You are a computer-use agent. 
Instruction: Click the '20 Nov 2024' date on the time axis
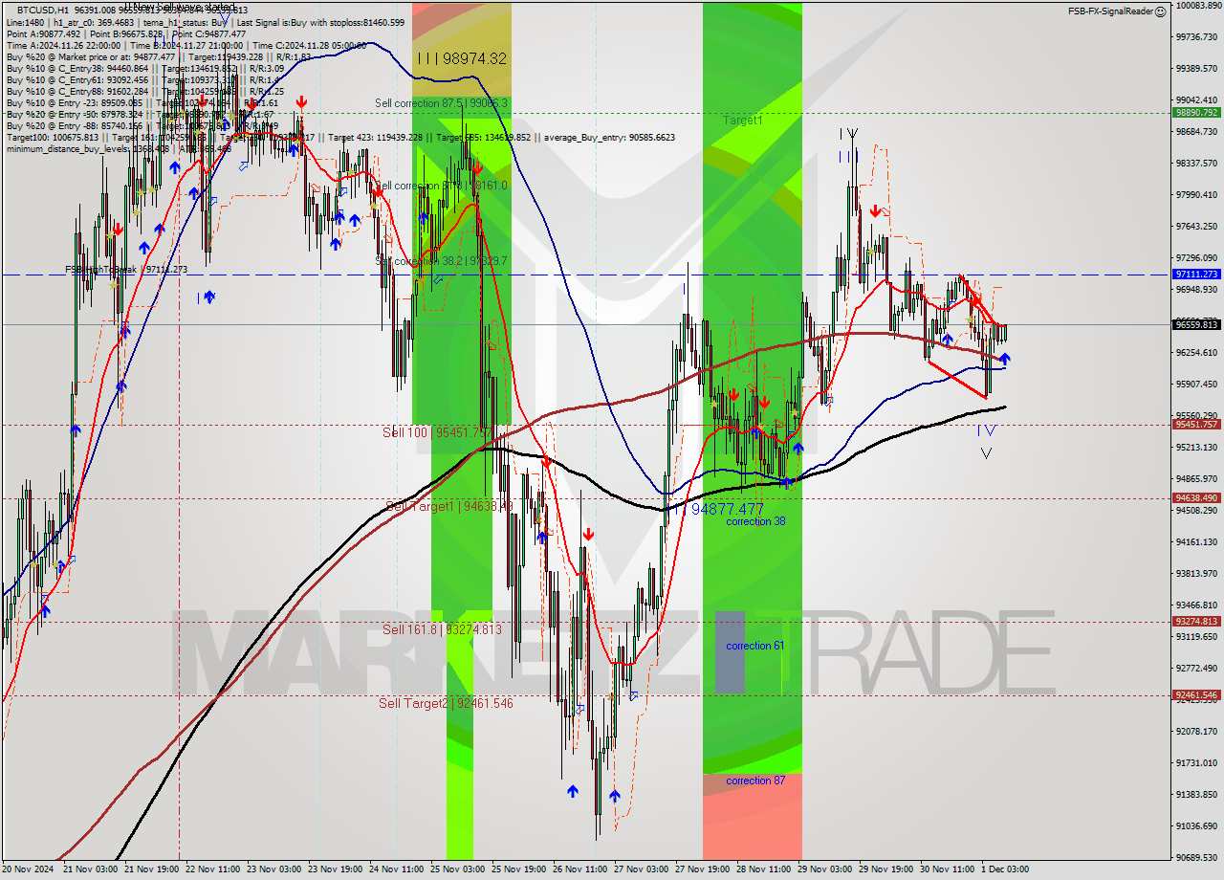tap(29, 869)
